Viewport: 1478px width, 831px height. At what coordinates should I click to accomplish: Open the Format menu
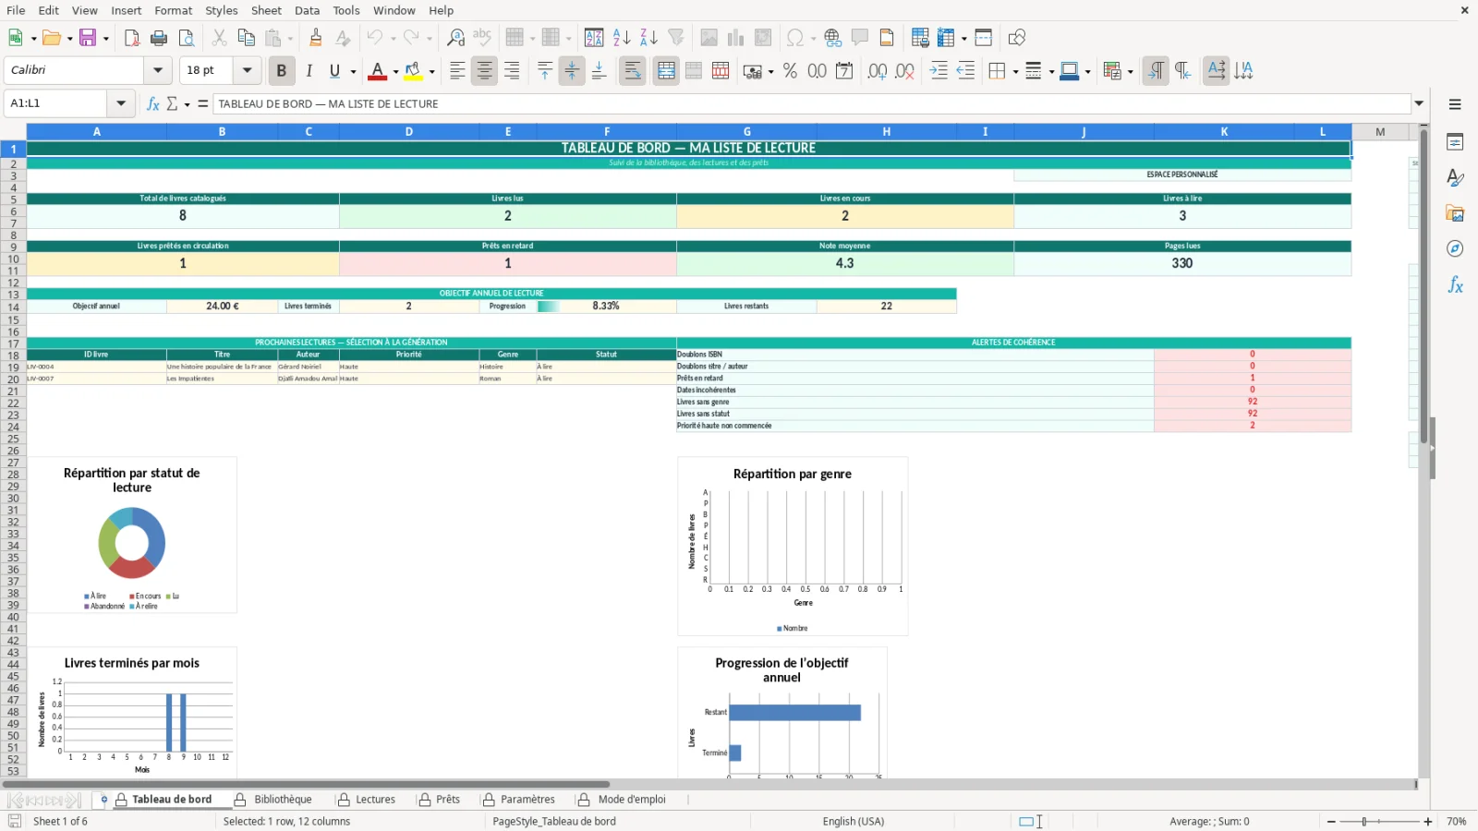click(173, 10)
